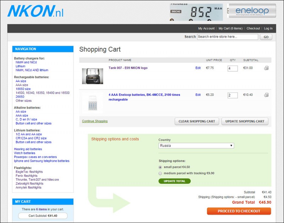
Task: Click quantity field for AAA Eneloop batteries
Action: (x=233, y=95)
